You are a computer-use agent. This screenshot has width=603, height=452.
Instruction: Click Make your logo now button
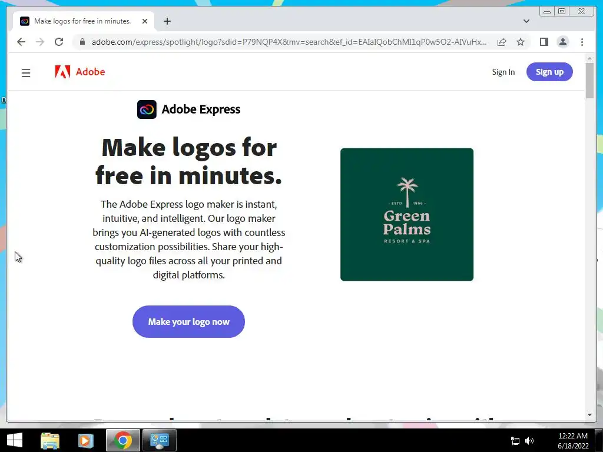coord(188,322)
